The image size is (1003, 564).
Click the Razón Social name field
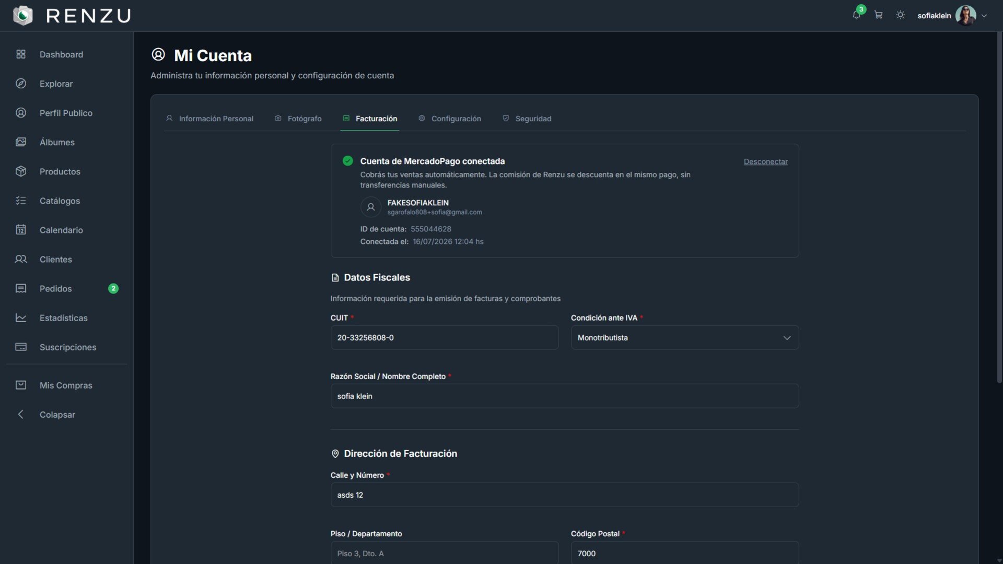(x=564, y=396)
